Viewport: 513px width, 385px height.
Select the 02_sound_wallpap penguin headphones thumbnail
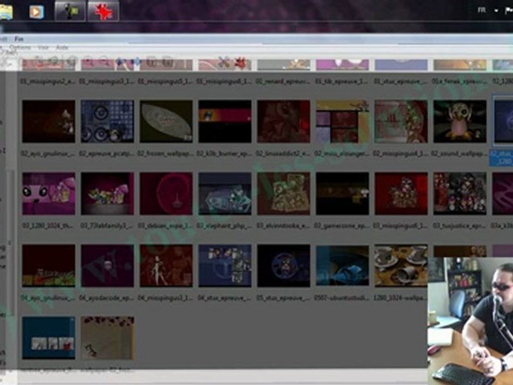(460, 121)
